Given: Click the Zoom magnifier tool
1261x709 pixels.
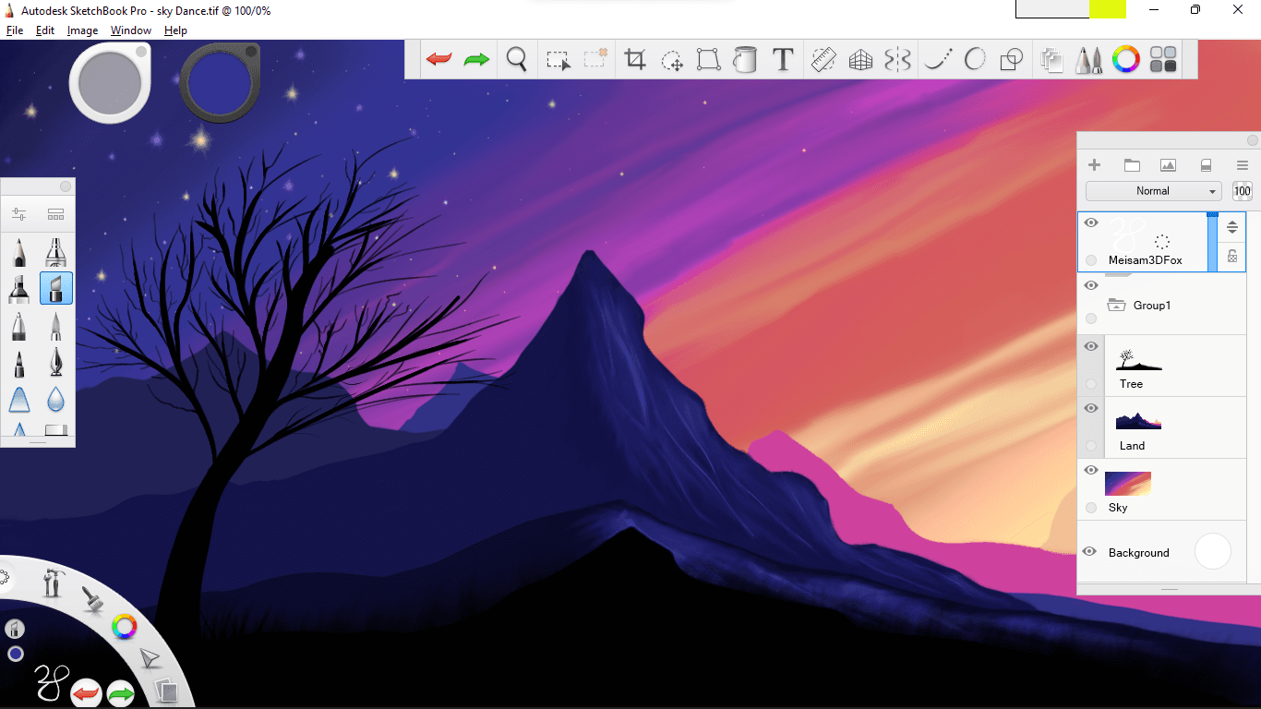Looking at the screenshot, I should click(x=517, y=60).
